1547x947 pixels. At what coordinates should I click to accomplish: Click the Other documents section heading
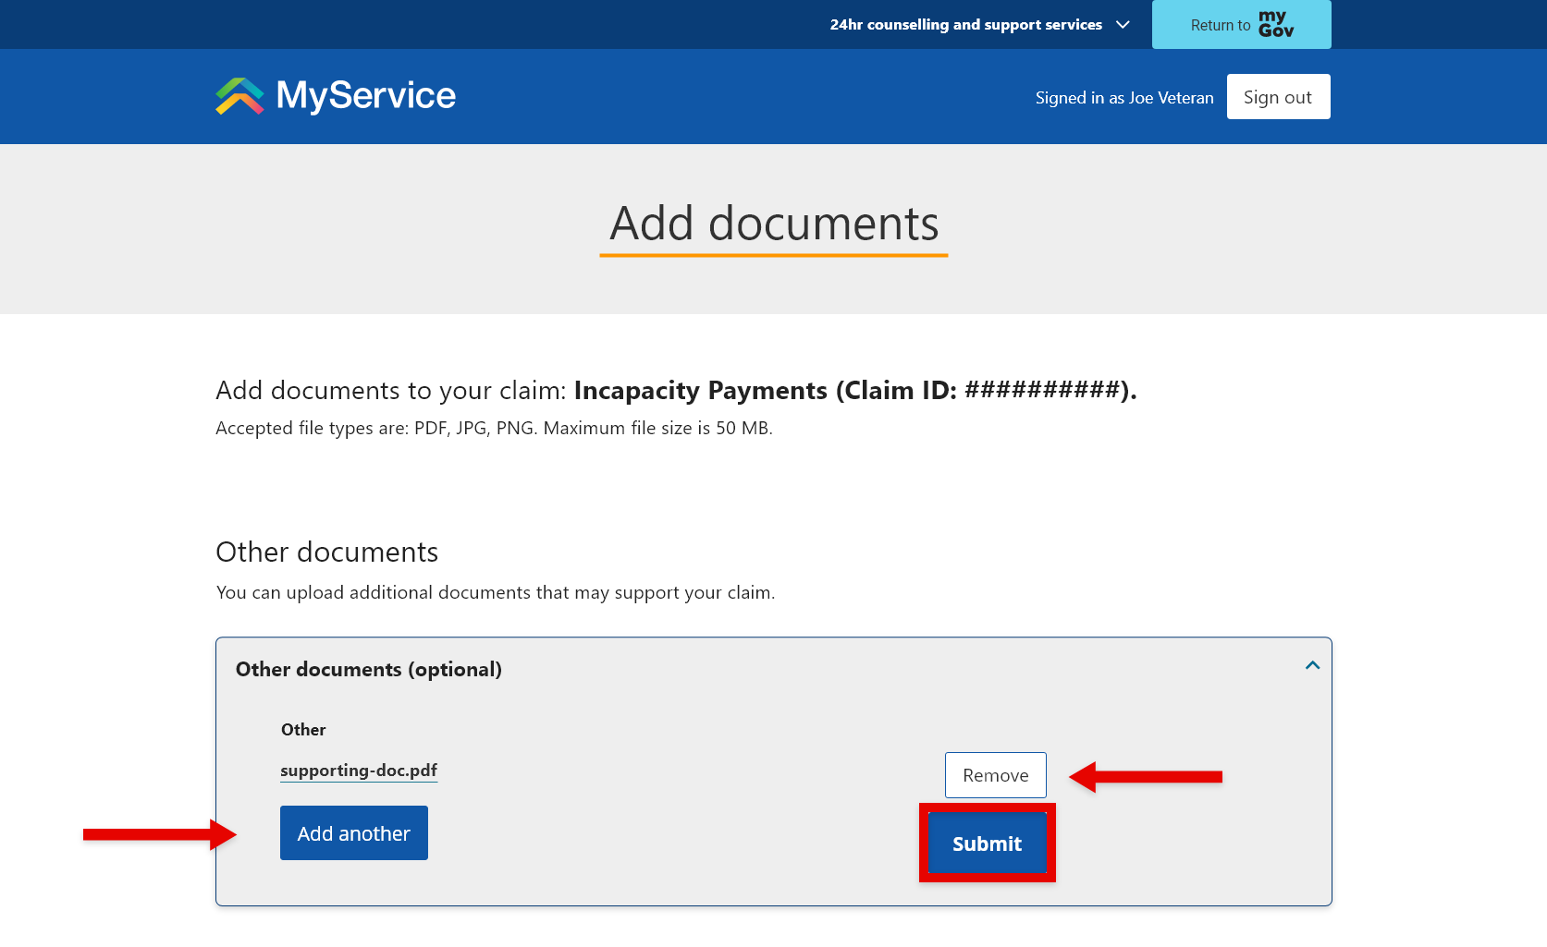326,552
